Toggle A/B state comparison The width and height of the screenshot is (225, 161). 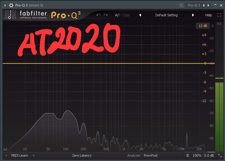118,15
